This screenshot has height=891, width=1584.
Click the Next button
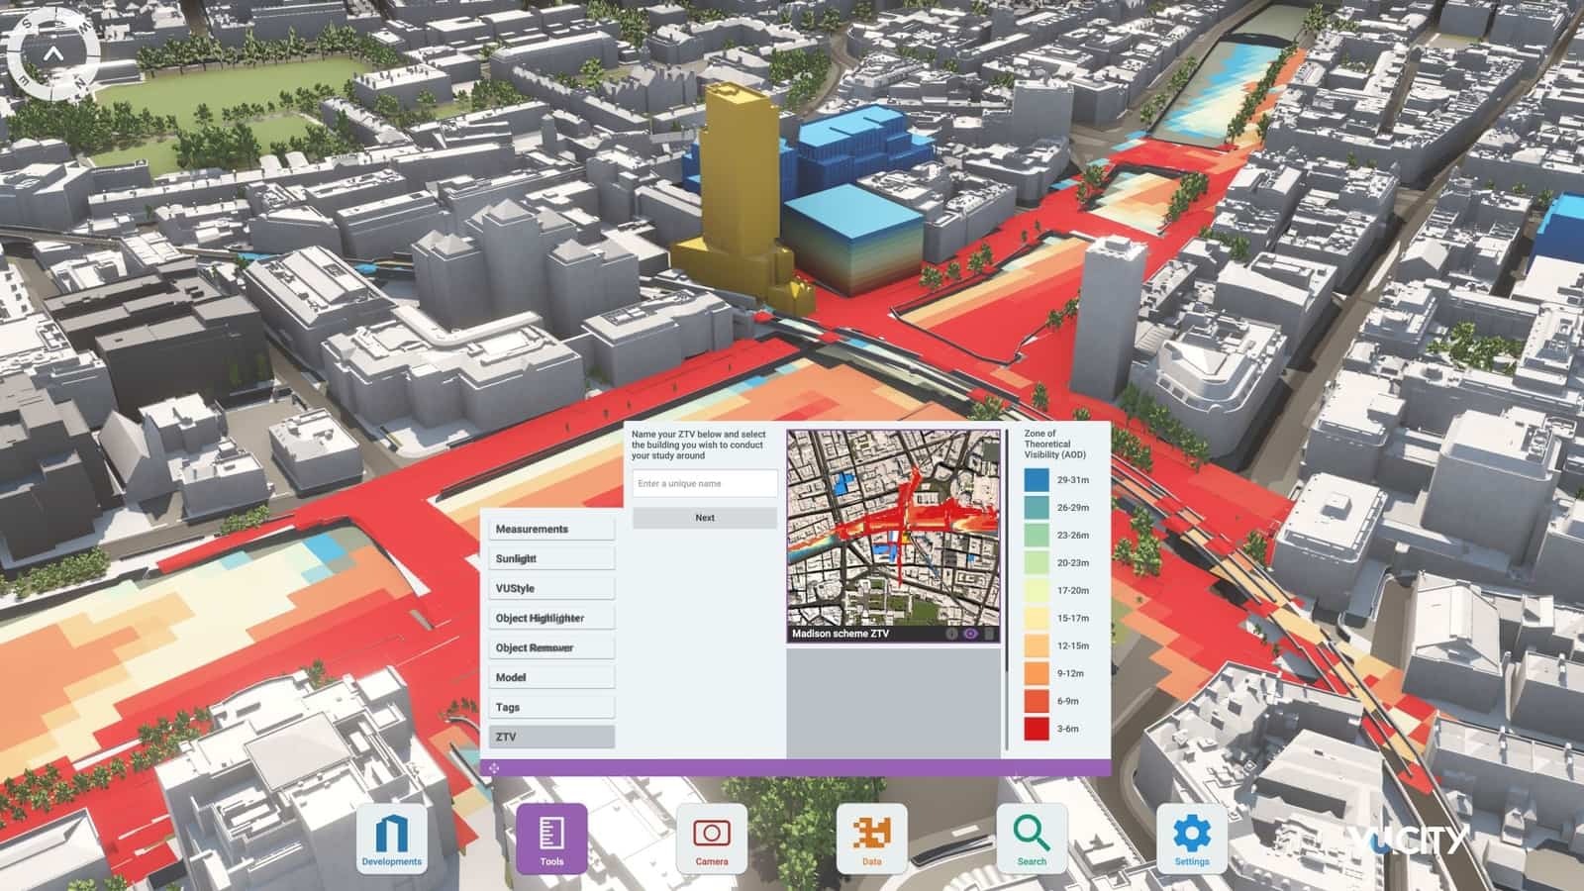(703, 517)
